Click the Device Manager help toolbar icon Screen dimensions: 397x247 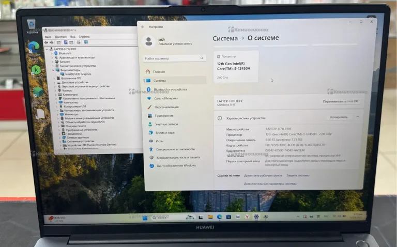[66, 42]
